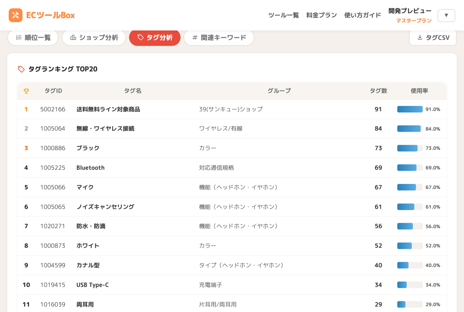The image size is (464, 312).
Task: Sort by the タグID column header
Action: [53, 91]
